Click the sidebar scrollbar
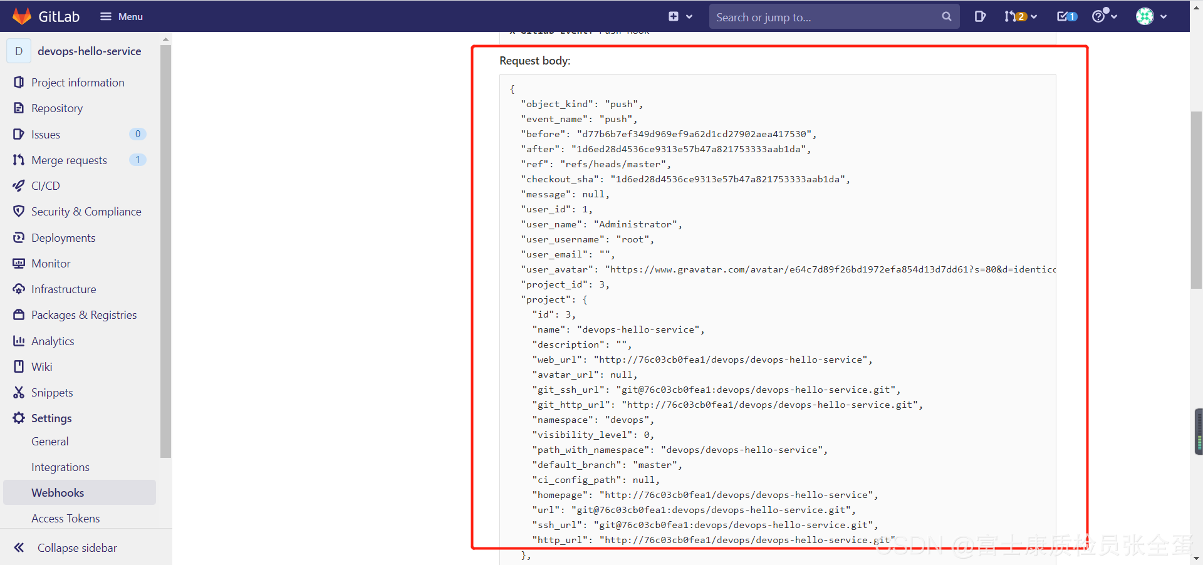The image size is (1203, 565). [x=165, y=251]
